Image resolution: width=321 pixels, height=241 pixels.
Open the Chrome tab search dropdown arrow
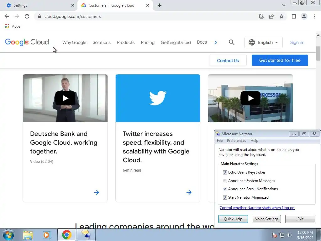283,5
